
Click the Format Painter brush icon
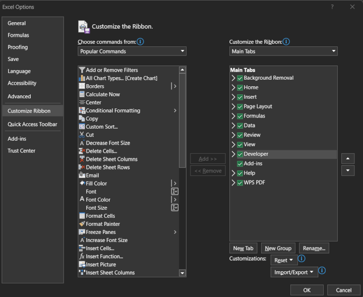tap(82, 224)
